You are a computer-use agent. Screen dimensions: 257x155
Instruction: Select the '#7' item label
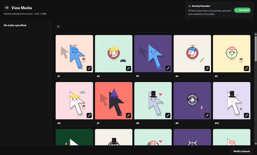click(x=98, y=123)
